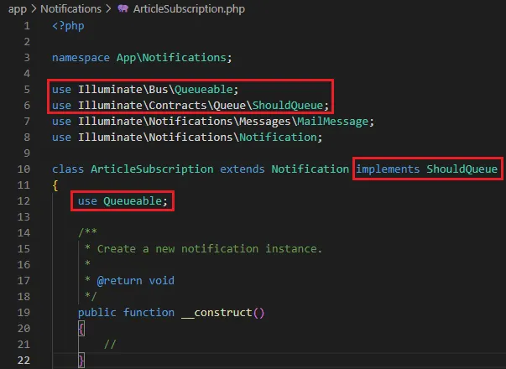This screenshot has width=506, height=369.
Task: Click 'Illuminate\Notifications\' on line 8
Action: [x=159, y=137]
